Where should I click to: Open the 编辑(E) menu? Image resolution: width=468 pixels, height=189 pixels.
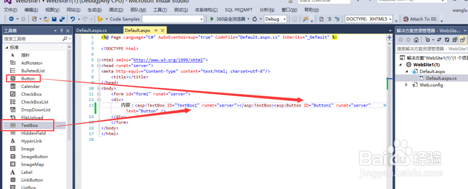[31, 10]
